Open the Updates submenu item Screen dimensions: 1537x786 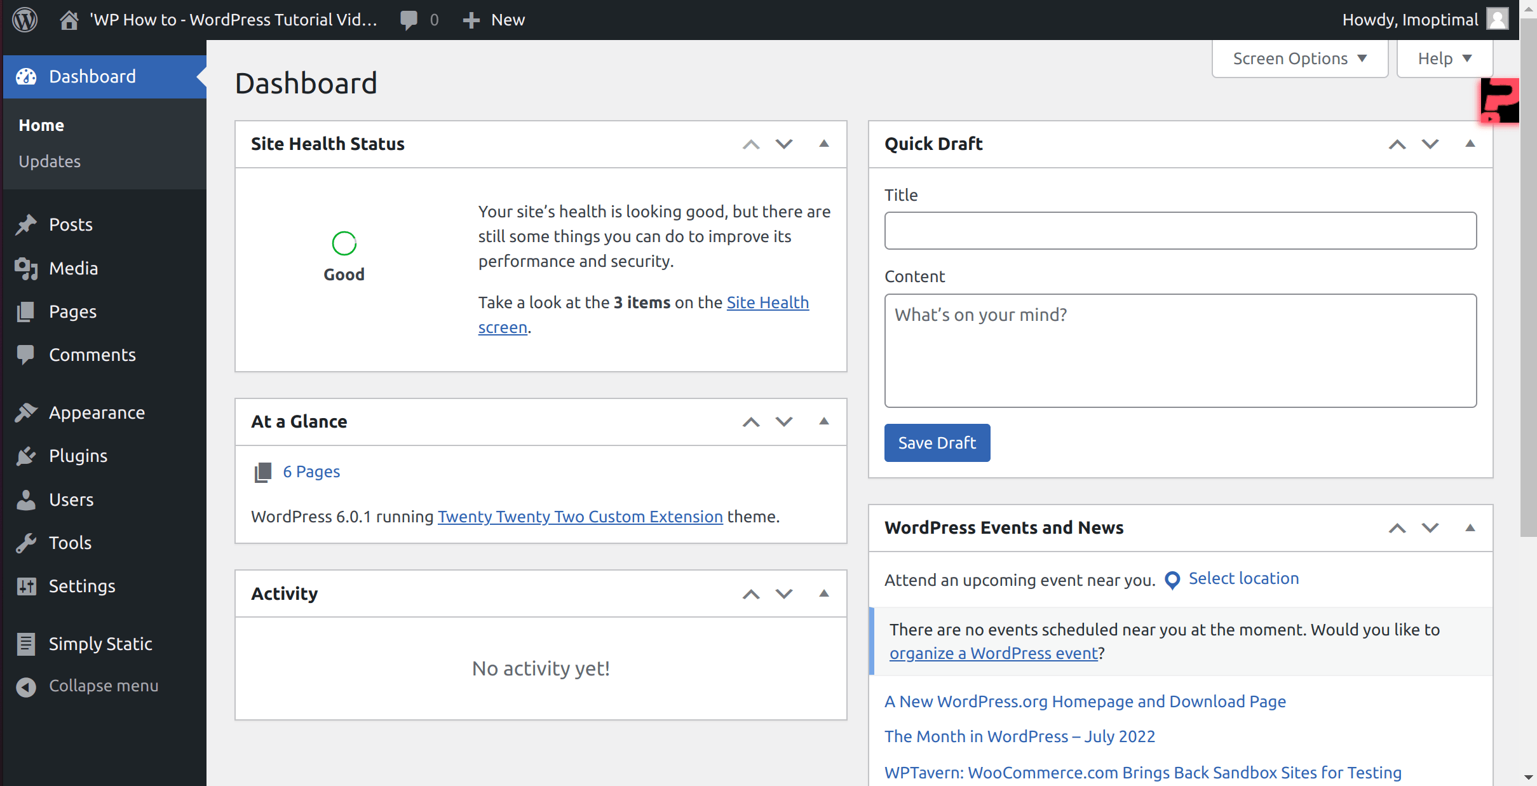[x=50, y=161]
